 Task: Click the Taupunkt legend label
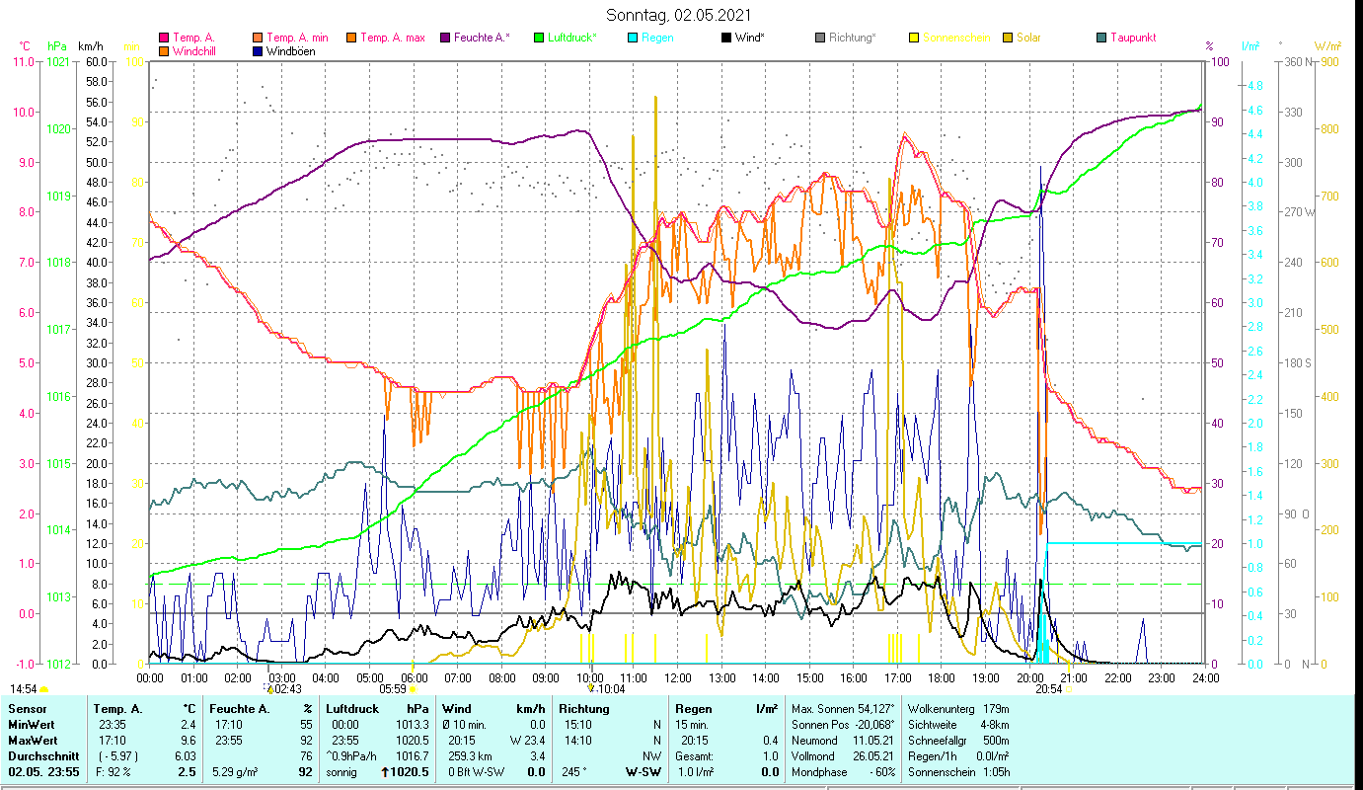point(1133,38)
